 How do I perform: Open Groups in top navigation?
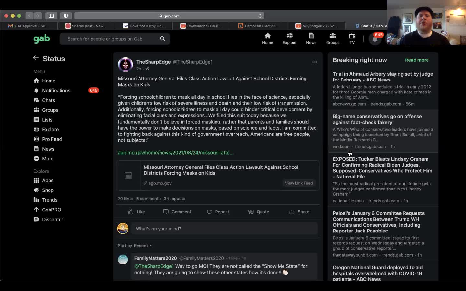coord(333,38)
